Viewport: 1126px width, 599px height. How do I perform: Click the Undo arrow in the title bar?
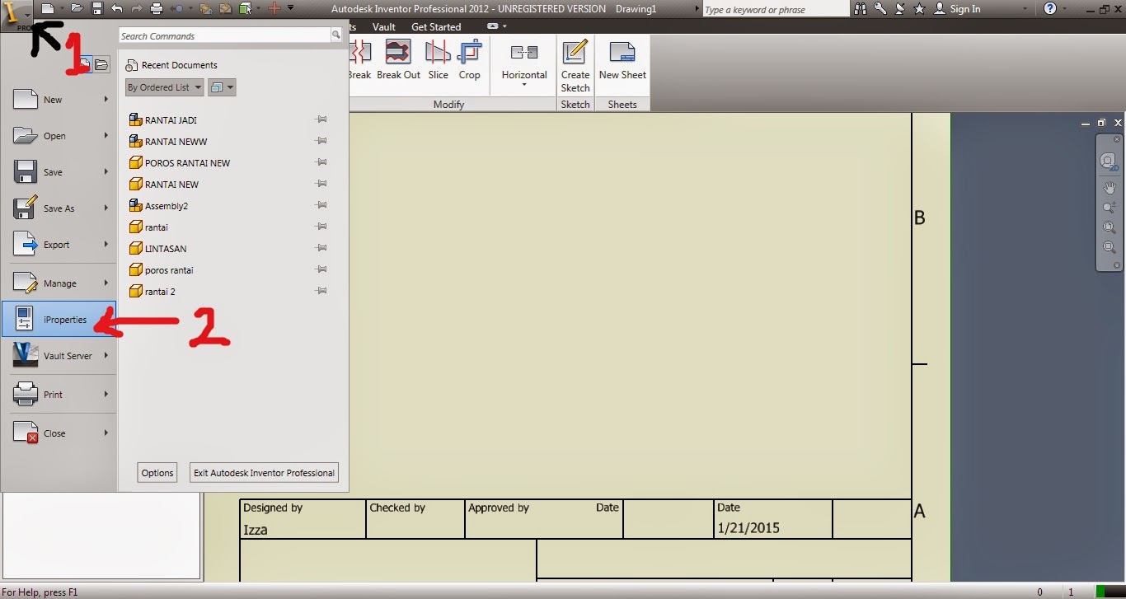coord(117,8)
